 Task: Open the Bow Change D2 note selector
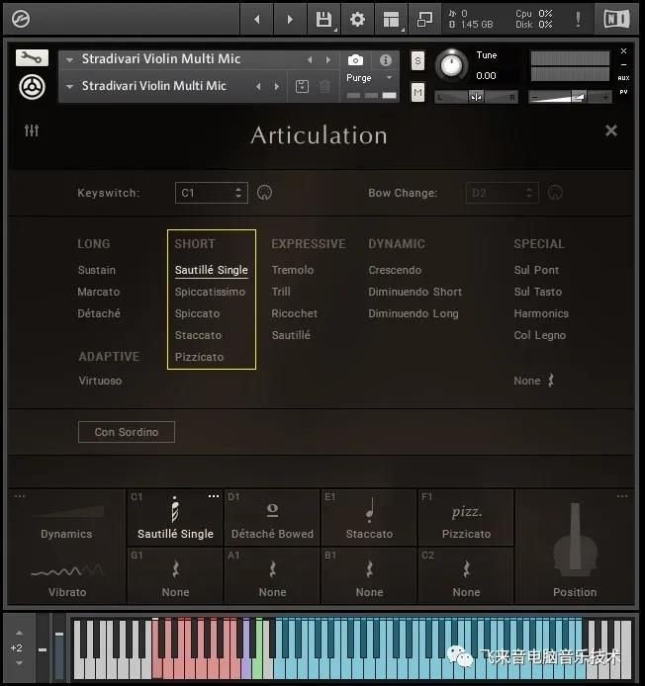[503, 193]
